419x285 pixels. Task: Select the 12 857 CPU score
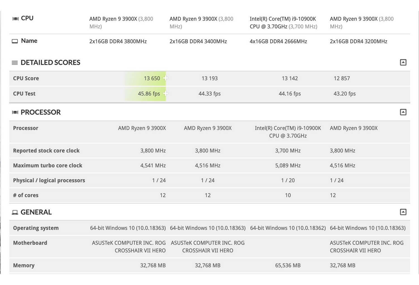pyautogui.click(x=342, y=79)
